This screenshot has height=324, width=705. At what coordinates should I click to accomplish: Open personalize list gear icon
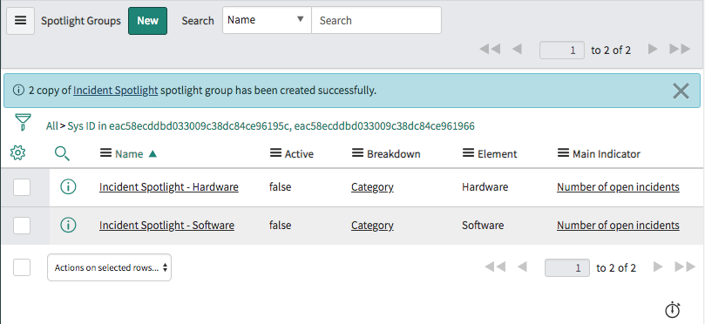coord(17,153)
